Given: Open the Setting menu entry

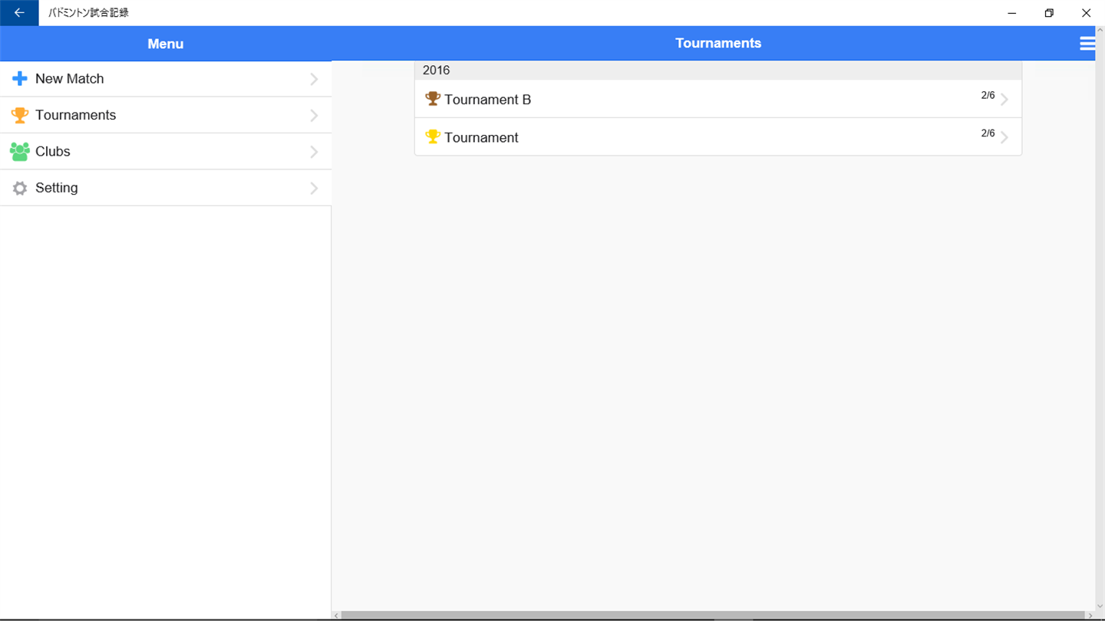Looking at the screenshot, I should pyautogui.click(x=166, y=188).
